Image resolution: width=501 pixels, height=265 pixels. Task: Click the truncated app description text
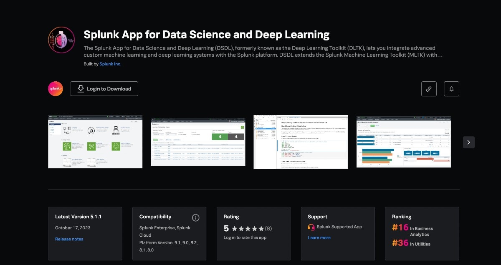tap(263, 51)
